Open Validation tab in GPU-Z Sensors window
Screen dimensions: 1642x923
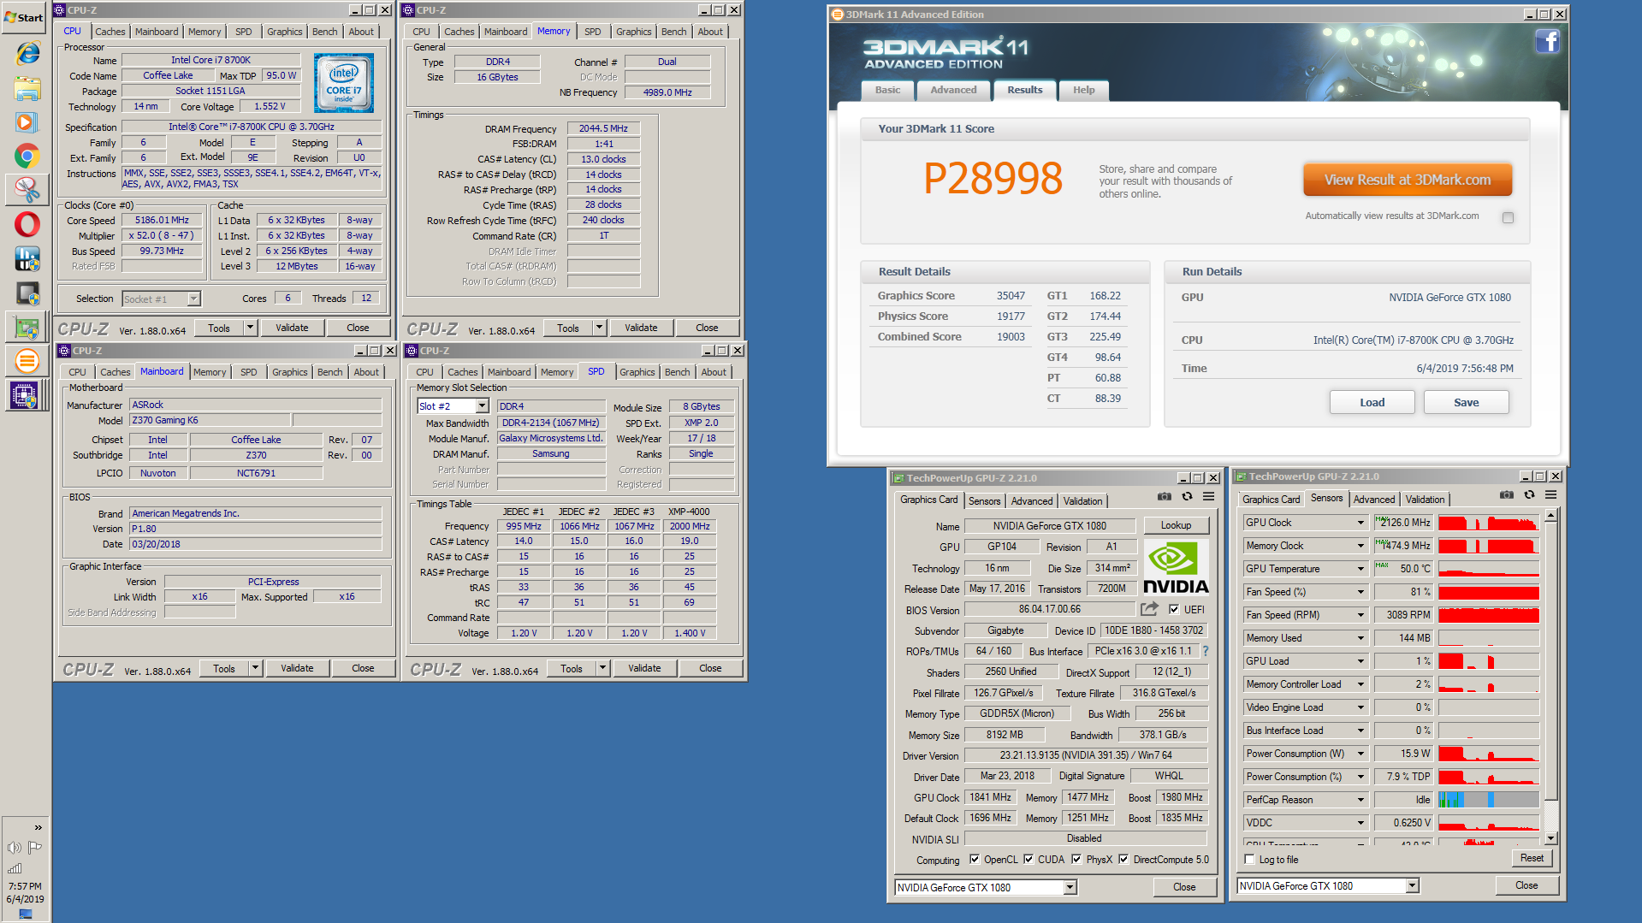tap(1425, 500)
